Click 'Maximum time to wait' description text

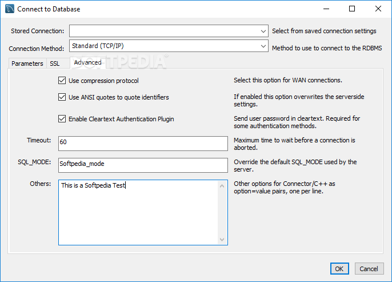pos(294,144)
